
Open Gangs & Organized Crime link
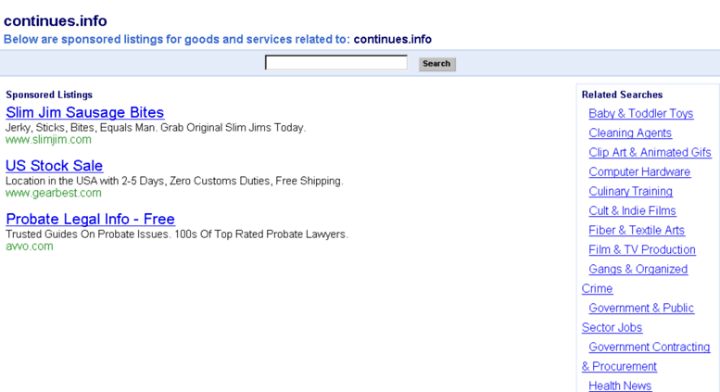tap(638, 269)
